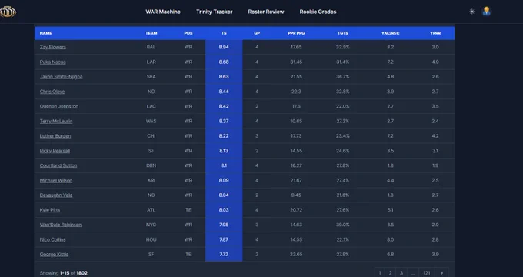Click George Kittle PPR PPG 23.65
This screenshot has height=277, width=523.
tap(296, 255)
